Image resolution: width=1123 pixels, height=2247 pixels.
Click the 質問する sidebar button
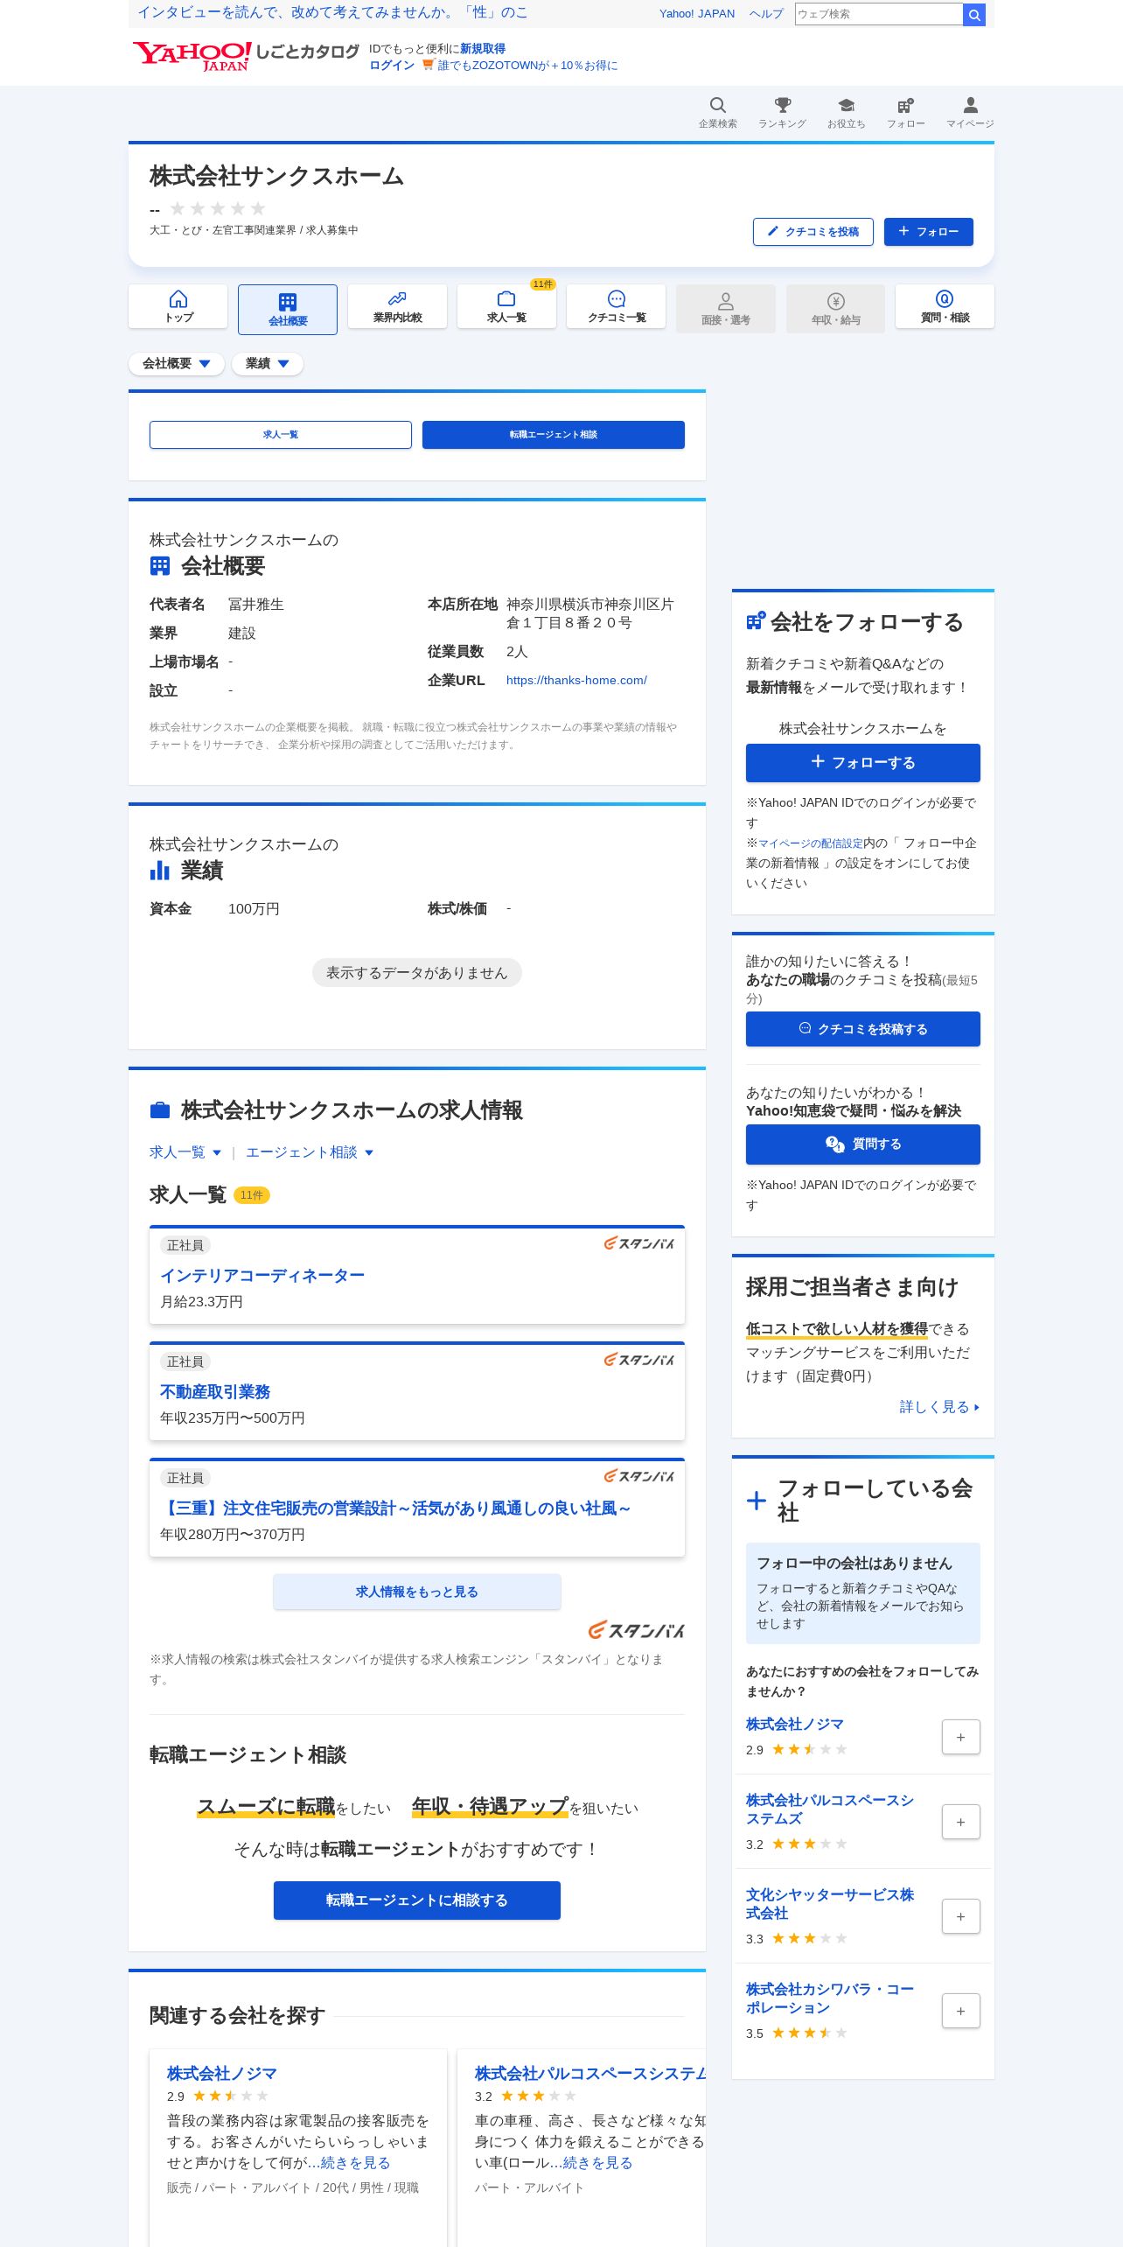pos(863,1144)
